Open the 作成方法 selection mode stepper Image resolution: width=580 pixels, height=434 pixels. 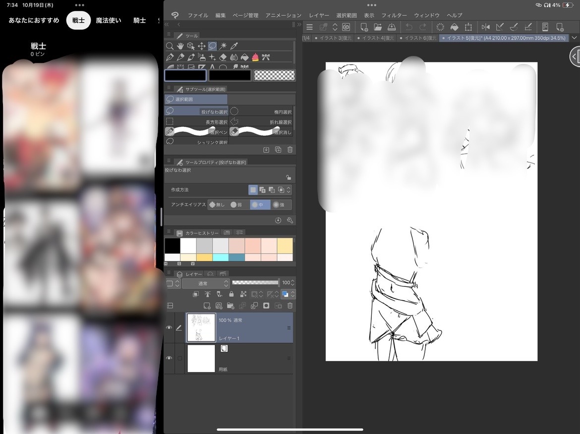click(289, 190)
